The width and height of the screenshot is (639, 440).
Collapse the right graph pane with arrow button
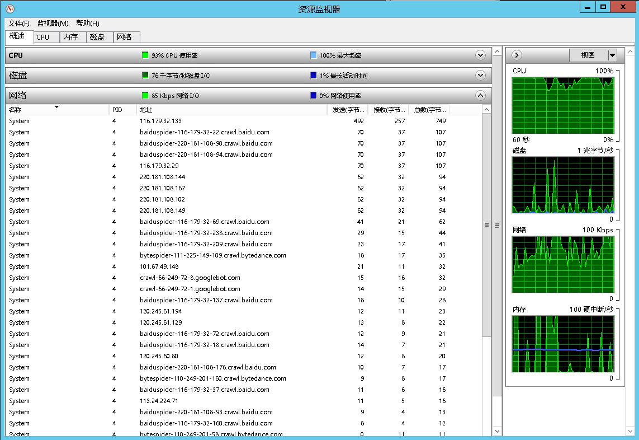click(x=517, y=55)
